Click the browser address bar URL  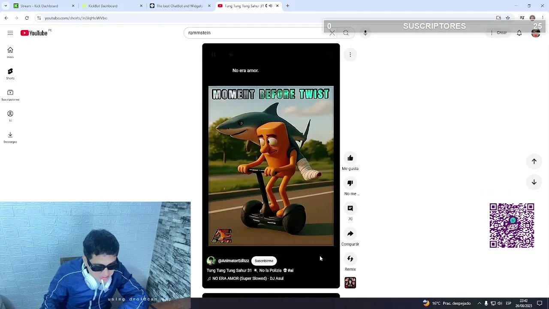pyautogui.click(x=76, y=18)
